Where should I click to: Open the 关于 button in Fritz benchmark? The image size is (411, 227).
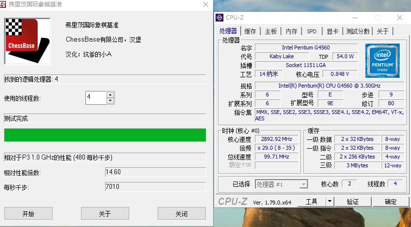tap(105, 213)
